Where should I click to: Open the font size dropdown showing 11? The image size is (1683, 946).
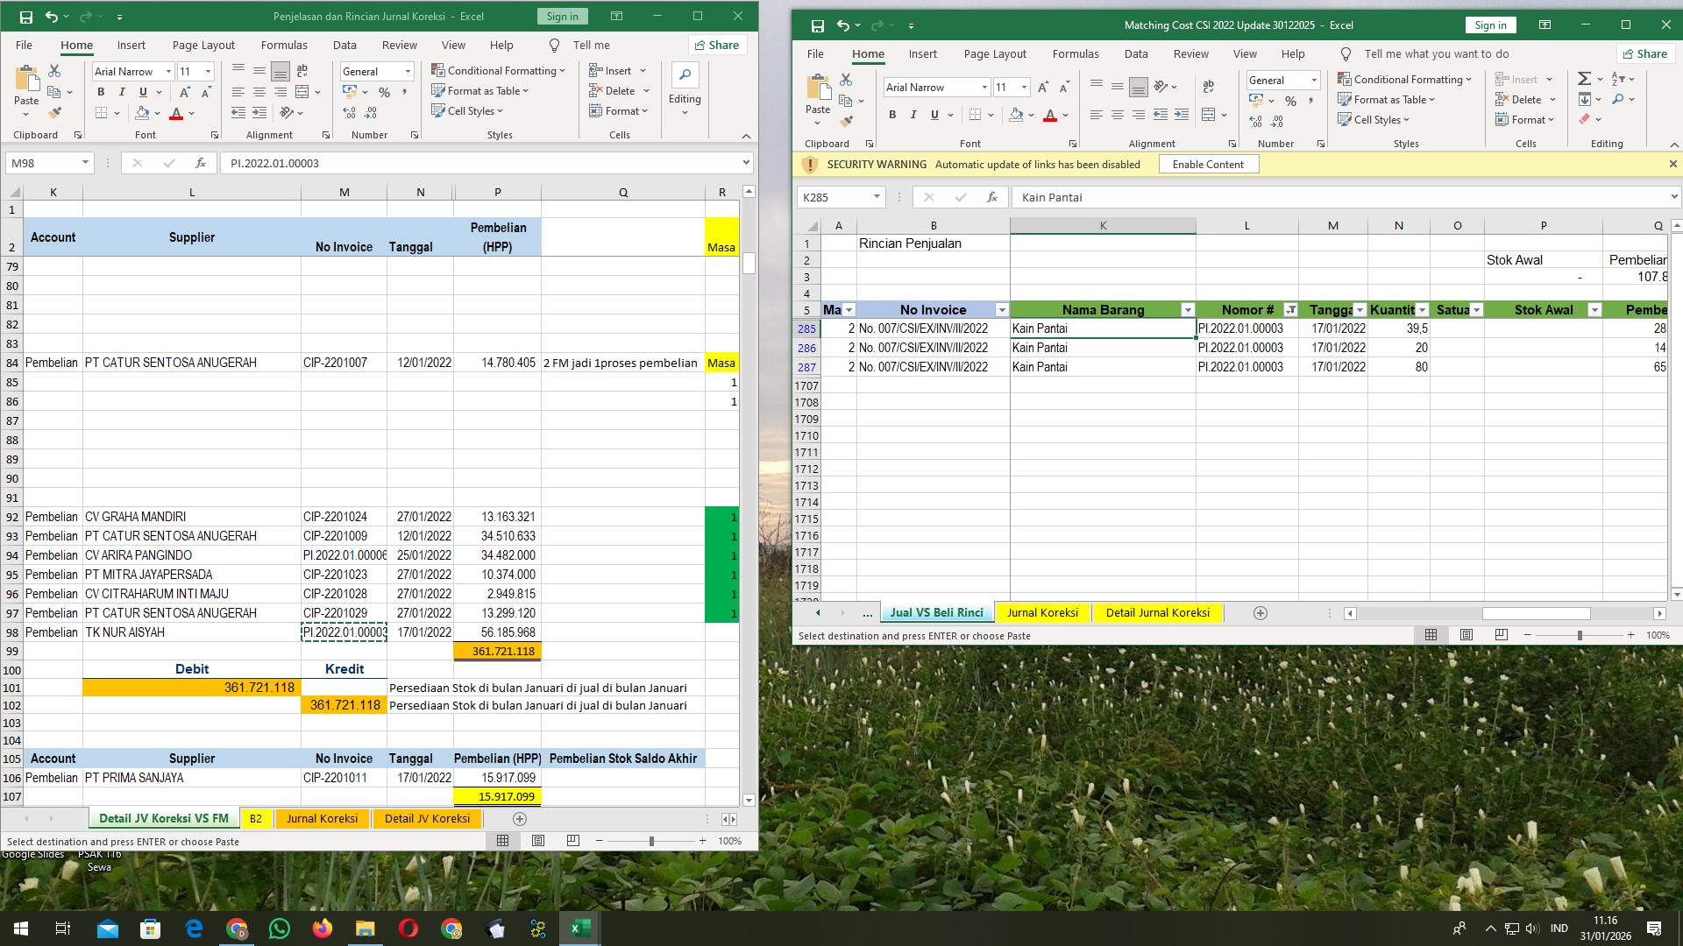205,71
